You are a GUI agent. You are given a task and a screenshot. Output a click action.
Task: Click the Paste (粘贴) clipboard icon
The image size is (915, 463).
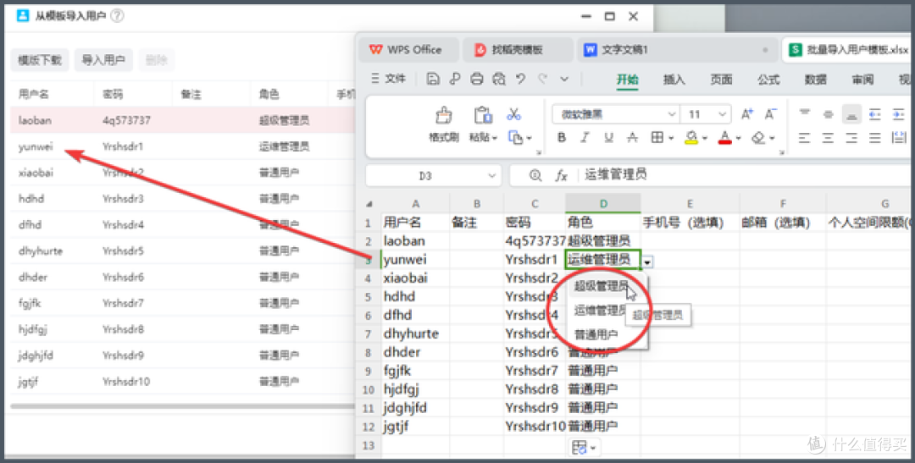click(483, 115)
